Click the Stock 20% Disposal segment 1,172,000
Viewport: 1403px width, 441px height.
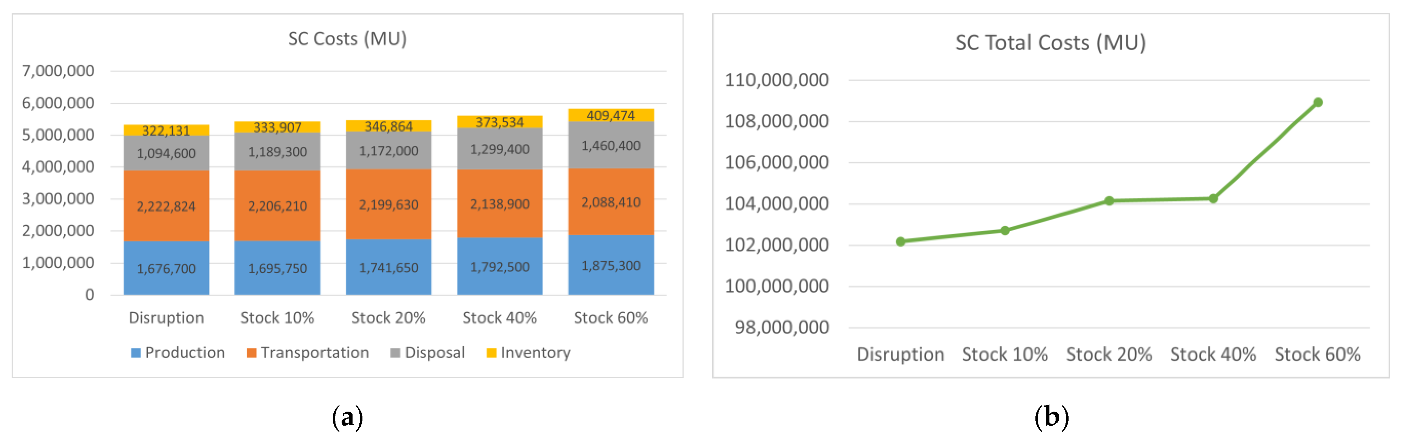388,151
